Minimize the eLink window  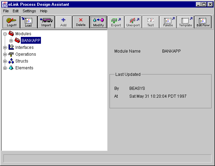tap(198, 4)
